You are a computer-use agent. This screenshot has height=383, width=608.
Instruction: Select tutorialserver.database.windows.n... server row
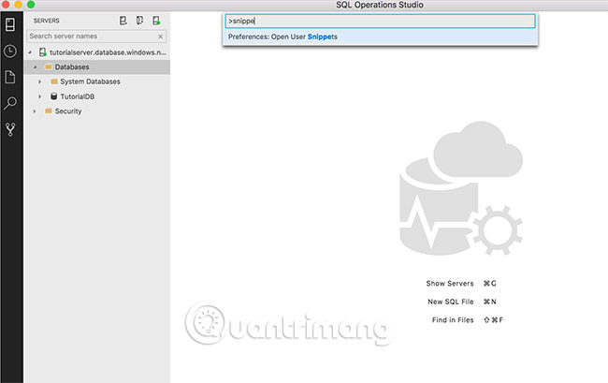(x=96, y=52)
